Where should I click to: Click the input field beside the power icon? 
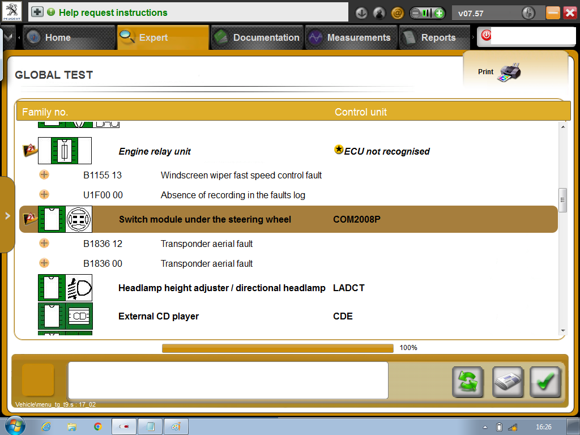(x=533, y=36)
